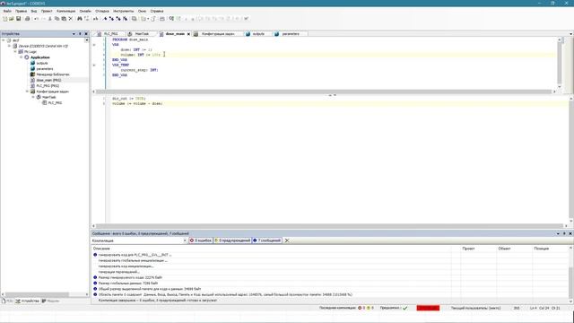Toggle the 7 сообщений filter
The height and width of the screenshot is (323, 574).
click(267, 240)
